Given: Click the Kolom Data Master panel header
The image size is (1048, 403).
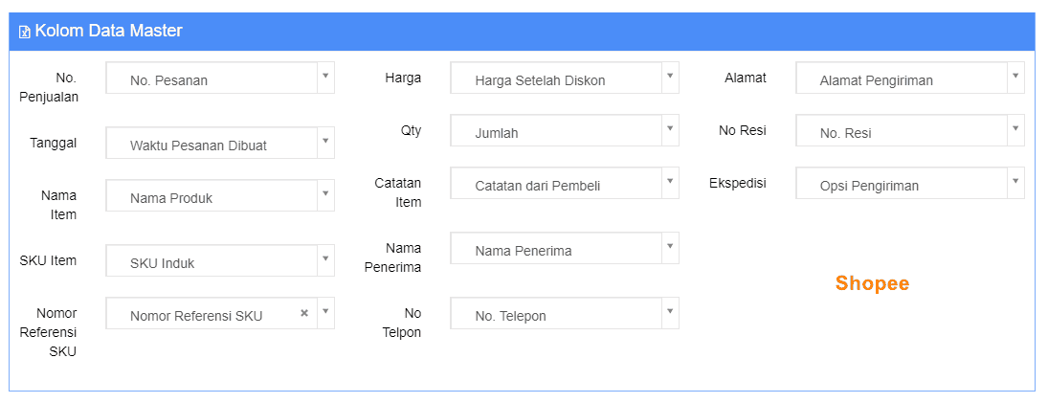Looking at the screenshot, I should [x=522, y=32].
